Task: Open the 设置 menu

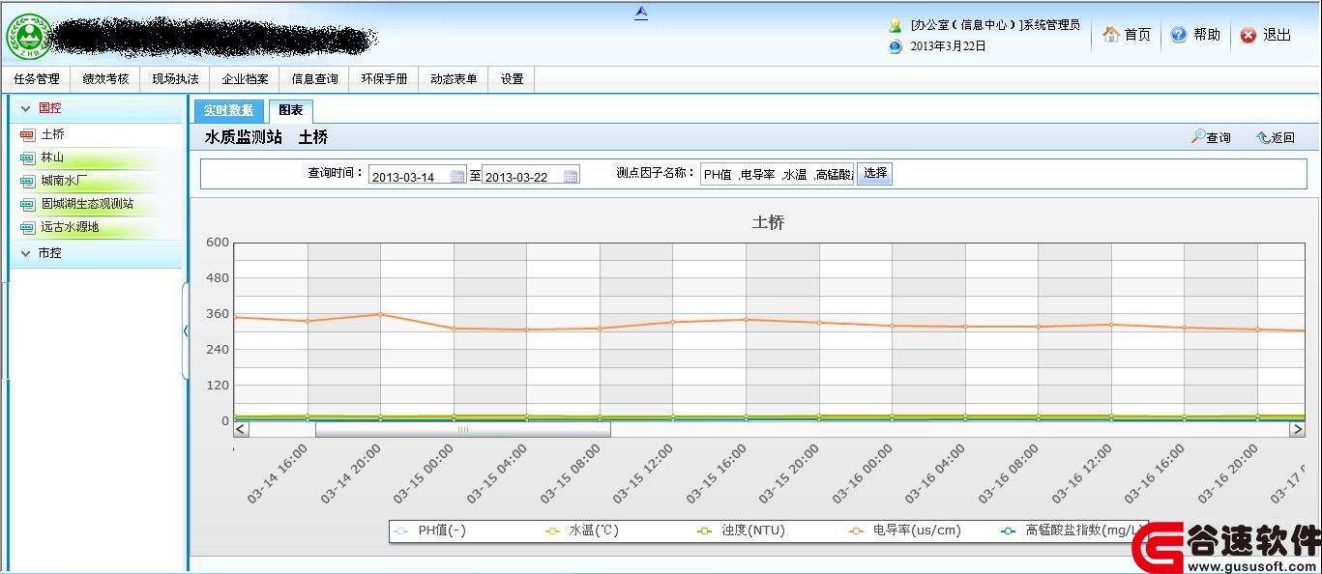Action: (x=512, y=79)
